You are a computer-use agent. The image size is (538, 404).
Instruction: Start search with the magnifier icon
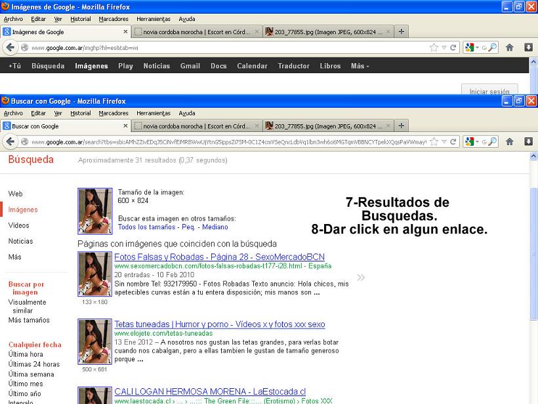(x=493, y=141)
